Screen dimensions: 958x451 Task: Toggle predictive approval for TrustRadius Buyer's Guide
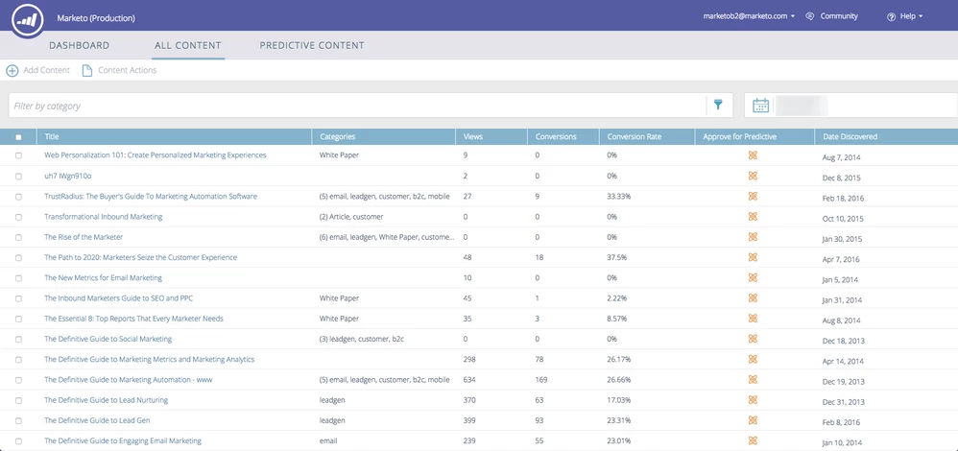[x=753, y=196]
